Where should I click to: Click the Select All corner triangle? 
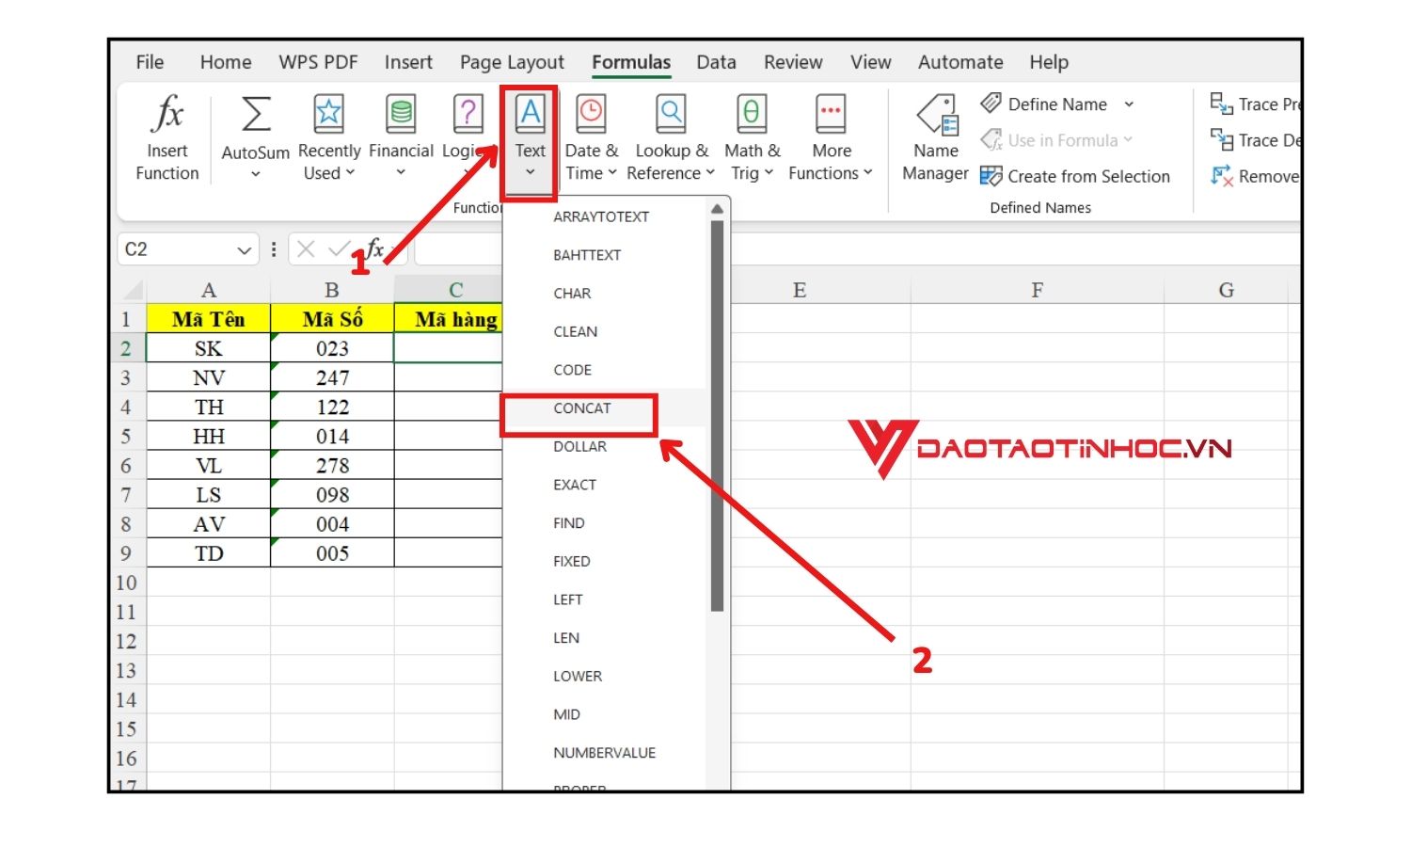point(133,290)
